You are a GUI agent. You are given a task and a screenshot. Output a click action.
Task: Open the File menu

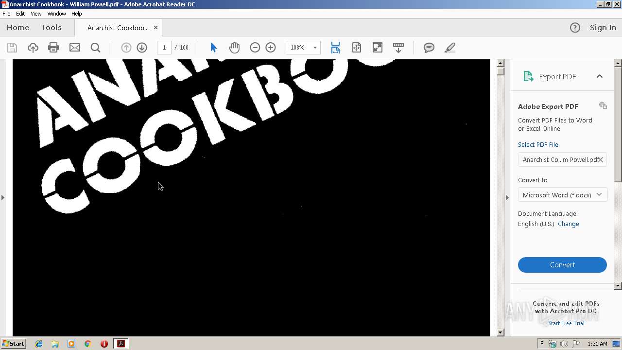(6, 14)
